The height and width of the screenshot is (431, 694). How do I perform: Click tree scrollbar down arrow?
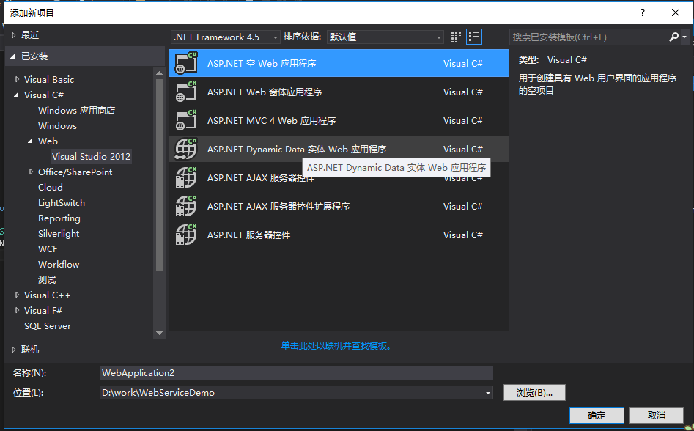[159, 333]
